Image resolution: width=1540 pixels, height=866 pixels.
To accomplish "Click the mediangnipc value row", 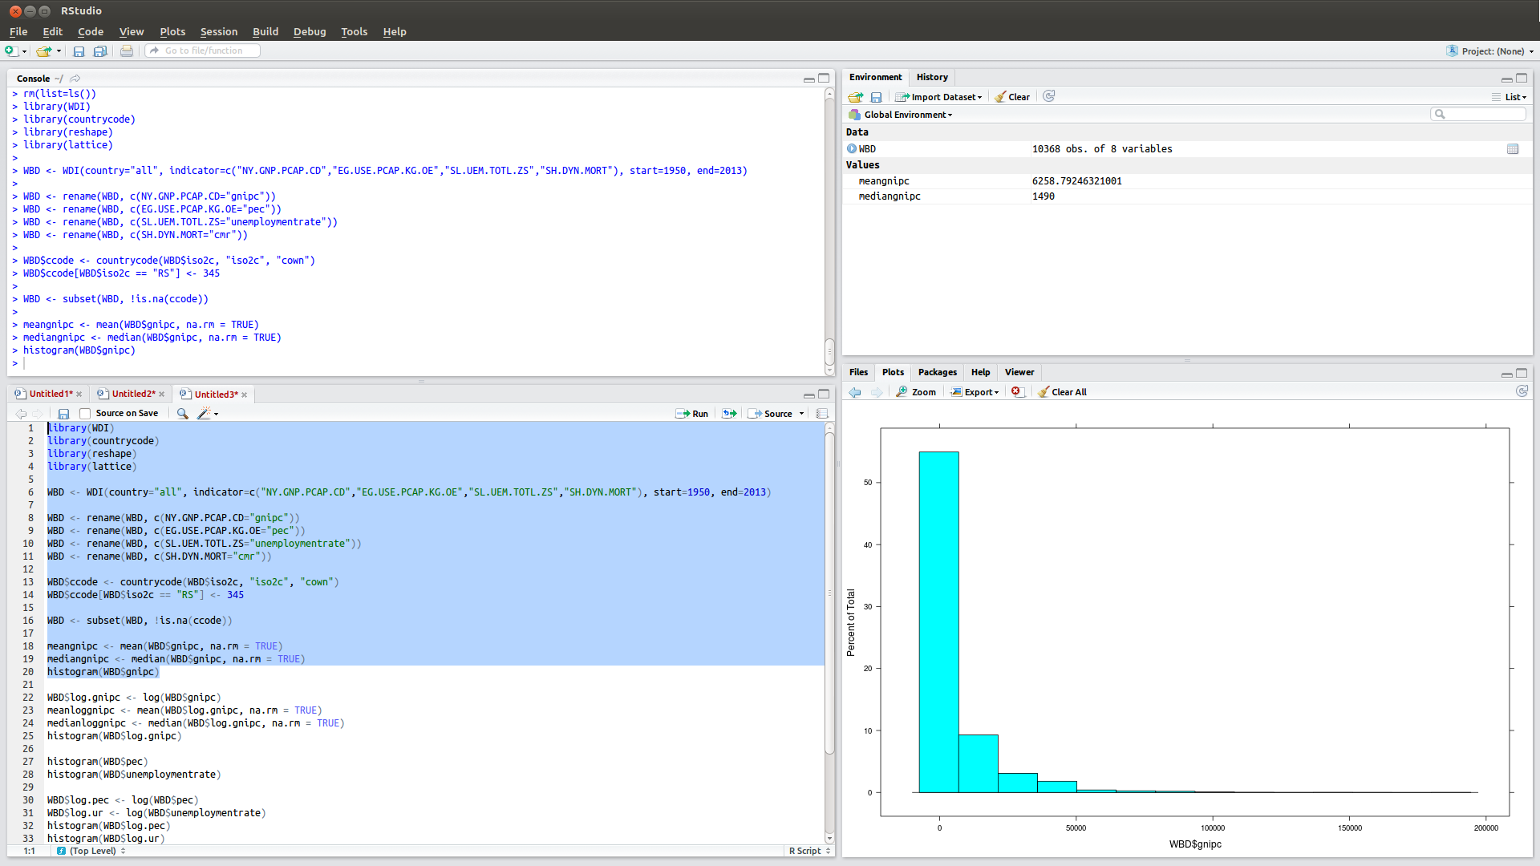I will (x=1187, y=196).
